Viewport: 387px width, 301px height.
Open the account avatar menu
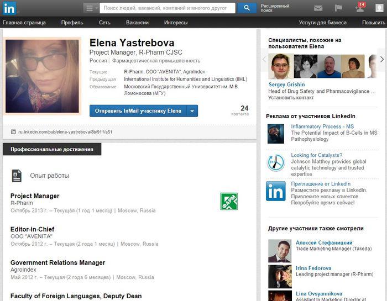click(x=379, y=8)
